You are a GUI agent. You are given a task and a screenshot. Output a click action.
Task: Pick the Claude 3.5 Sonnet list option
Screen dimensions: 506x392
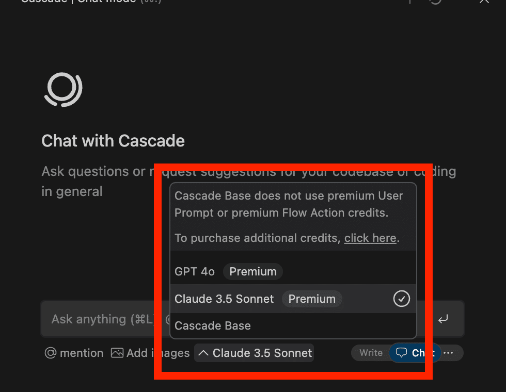click(225, 299)
